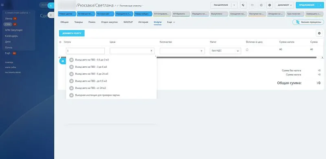The image size is (326, 159).
Task: Click the arrow icon beside 'Въезд авто на ПВЗ - 3 до 6 м3'
Action: 72,67
